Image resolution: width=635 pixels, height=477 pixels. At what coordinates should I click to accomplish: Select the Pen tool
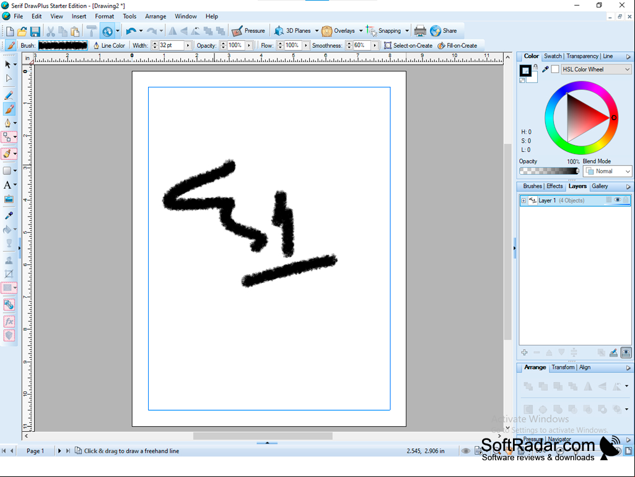7,123
